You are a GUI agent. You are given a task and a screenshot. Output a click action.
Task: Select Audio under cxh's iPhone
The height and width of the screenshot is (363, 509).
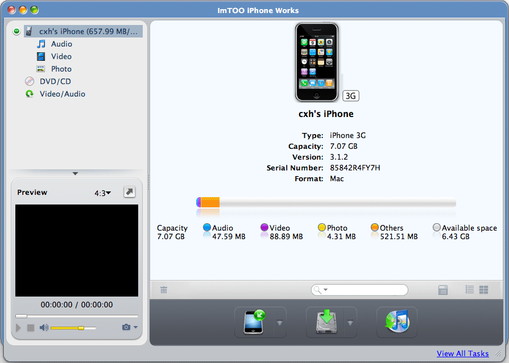pos(61,44)
